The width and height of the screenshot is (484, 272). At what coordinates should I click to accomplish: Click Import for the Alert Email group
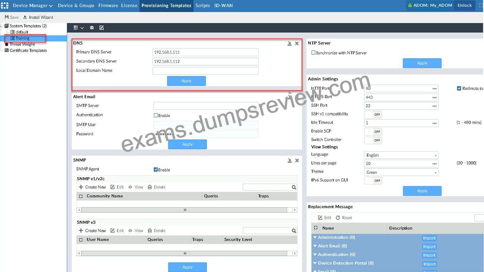point(429,247)
